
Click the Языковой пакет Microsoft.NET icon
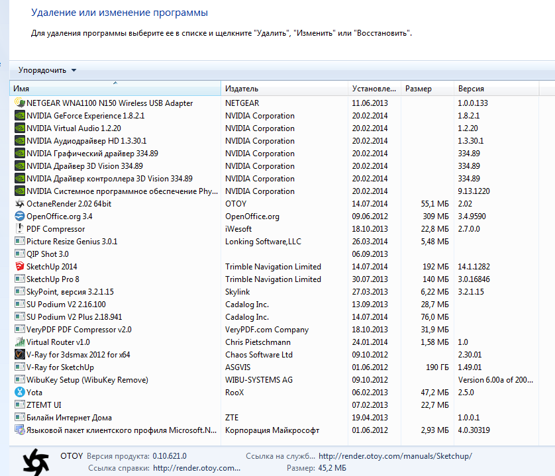pos(20,430)
